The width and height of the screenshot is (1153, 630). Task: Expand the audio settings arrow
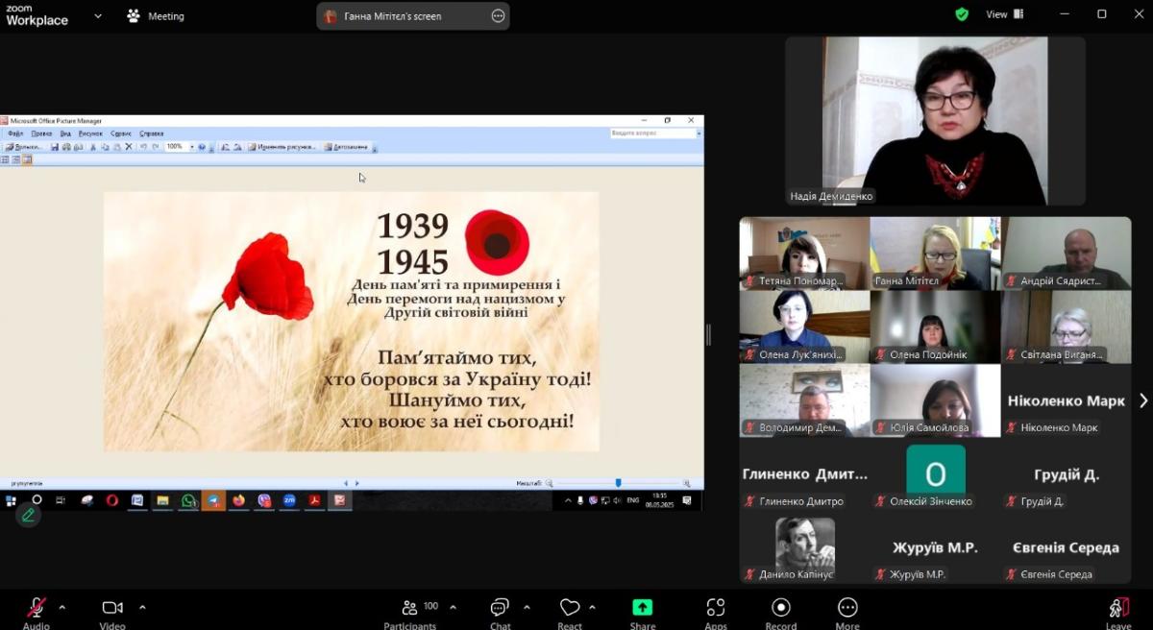tap(62, 607)
